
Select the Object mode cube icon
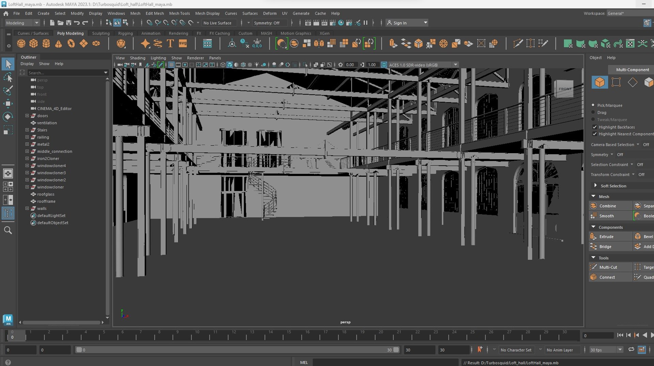pos(599,82)
